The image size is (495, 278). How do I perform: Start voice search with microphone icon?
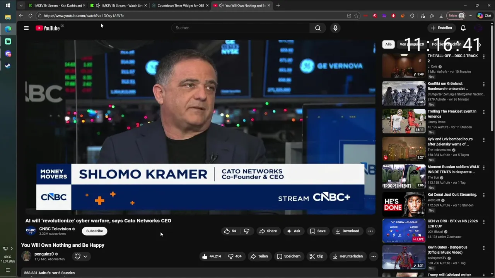pyautogui.click(x=335, y=28)
